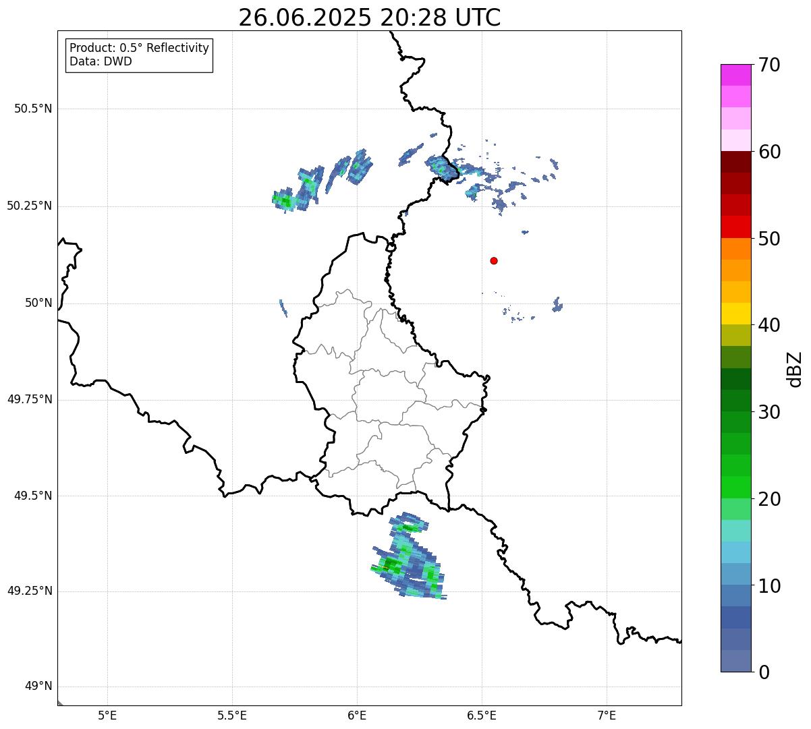The image size is (811, 729).
Task: Click the "Product: 0.5° Reflectivity" legend line
Action: click(x=139, y=49)
